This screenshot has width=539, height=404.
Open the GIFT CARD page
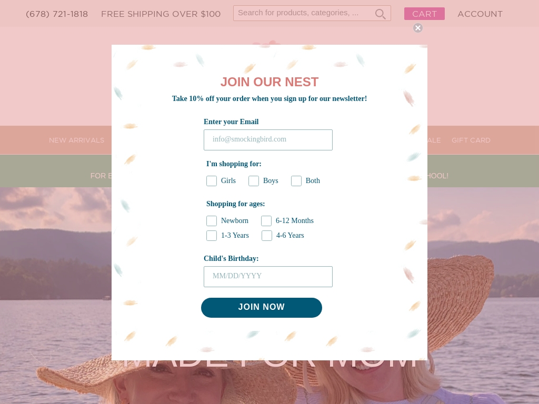[471, 140]
